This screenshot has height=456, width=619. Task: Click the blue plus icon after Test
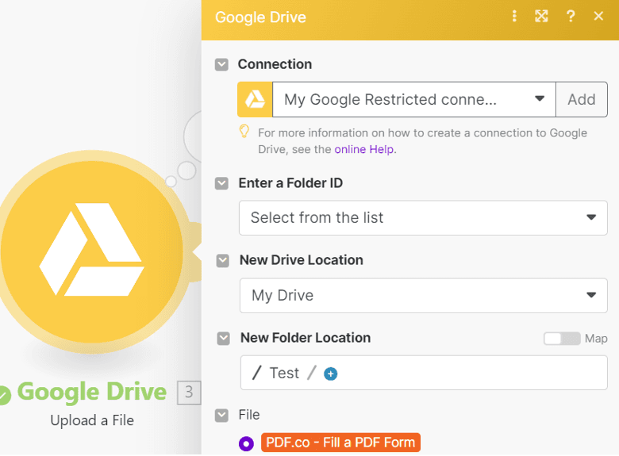coord(330,374)
